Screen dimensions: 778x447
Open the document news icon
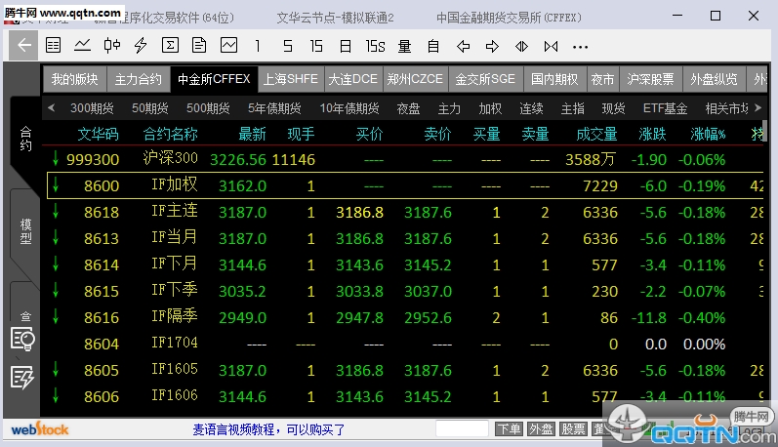(199, 46)
